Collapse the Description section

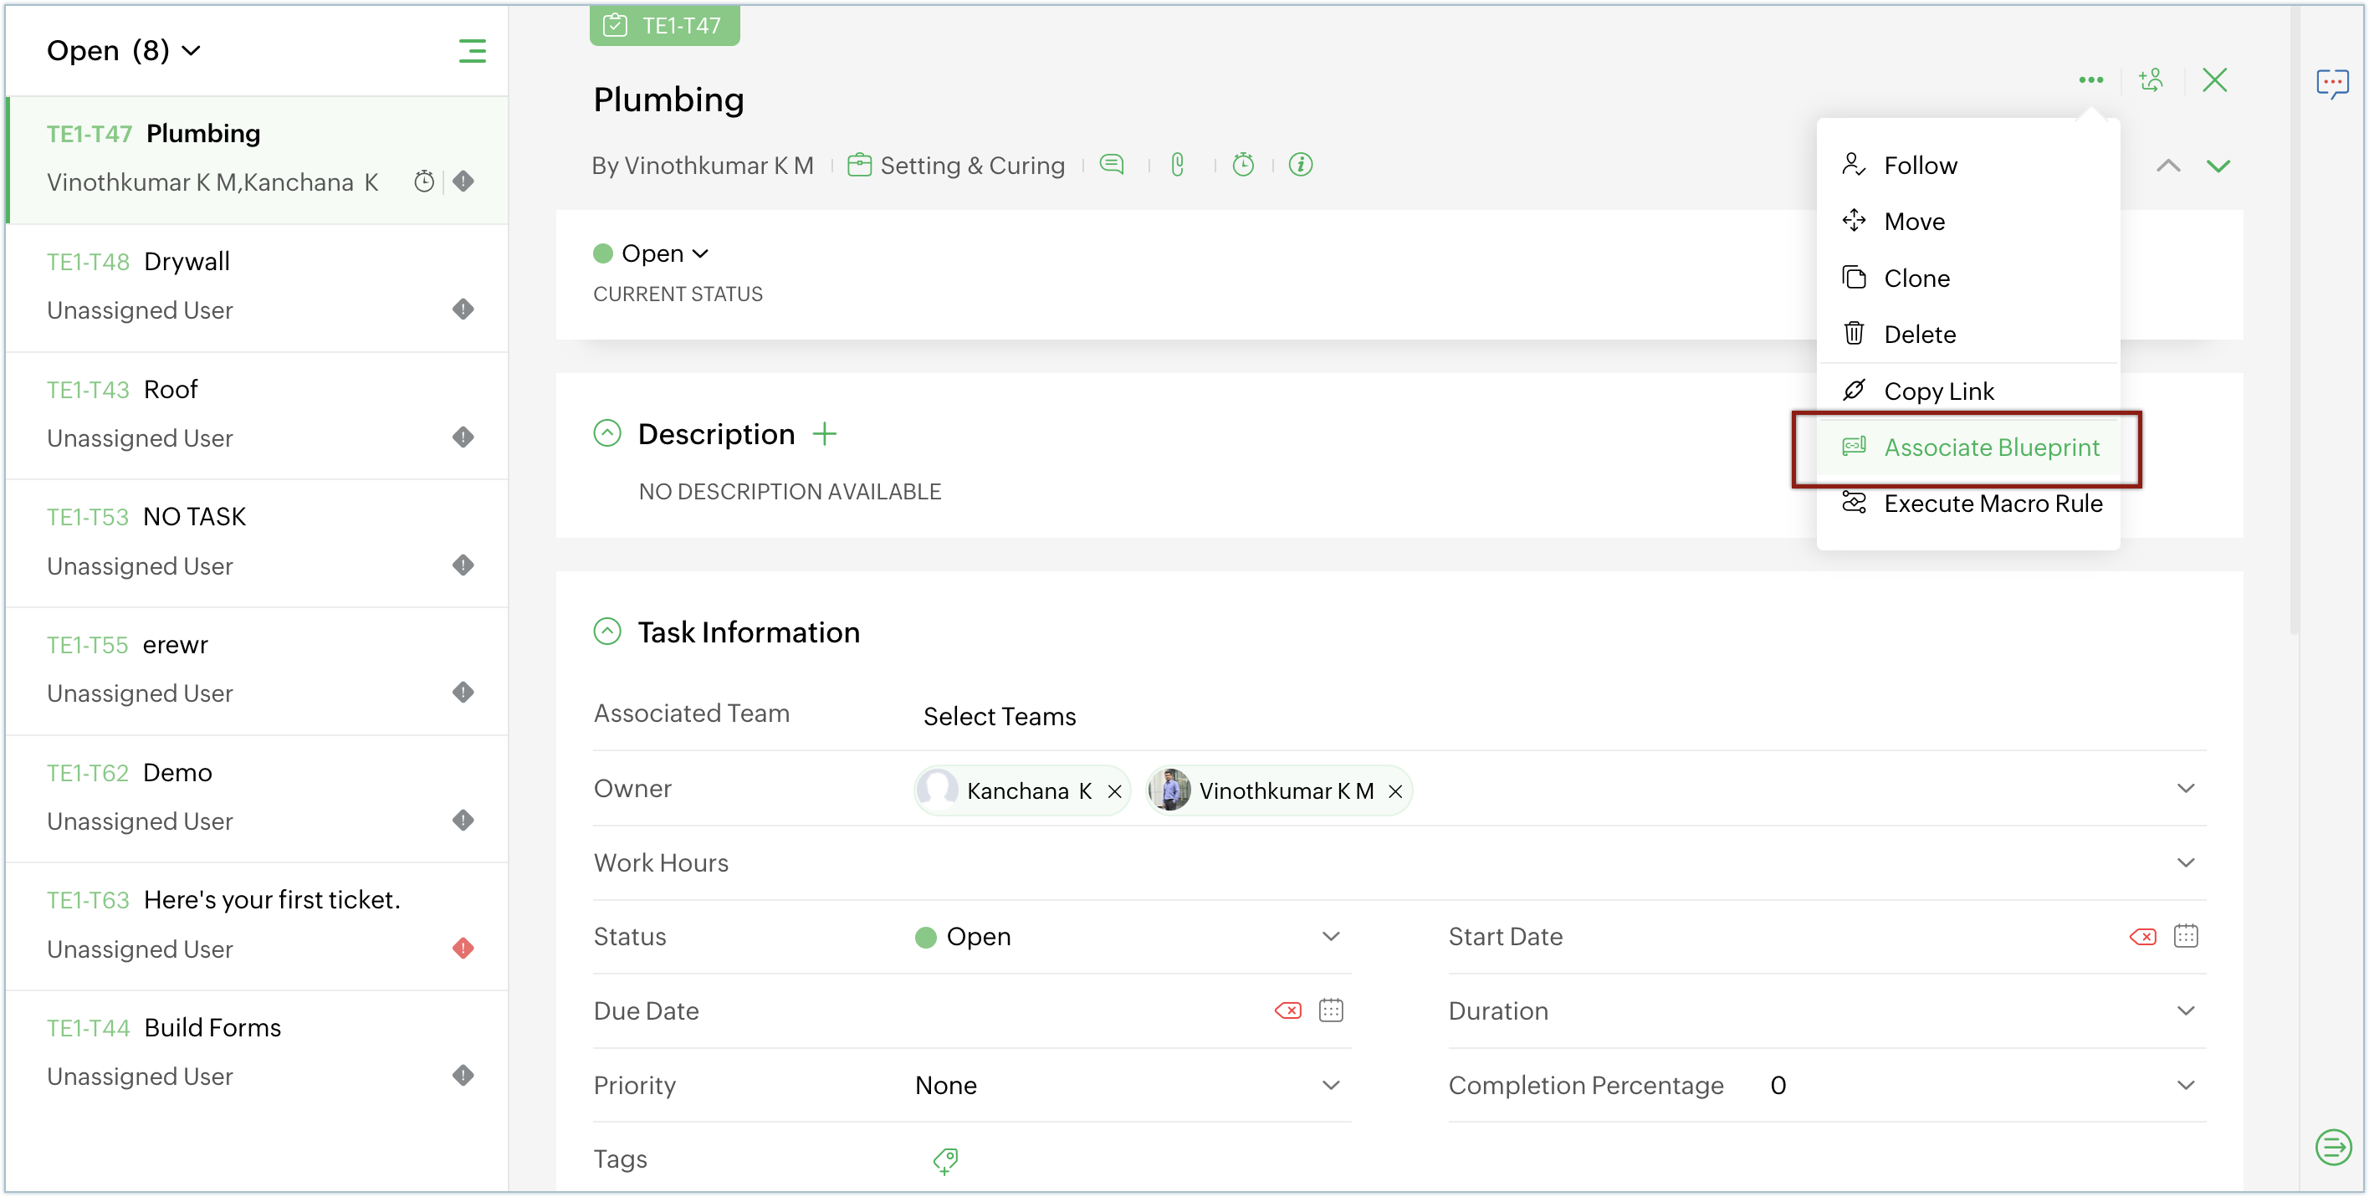click(607, 433)
